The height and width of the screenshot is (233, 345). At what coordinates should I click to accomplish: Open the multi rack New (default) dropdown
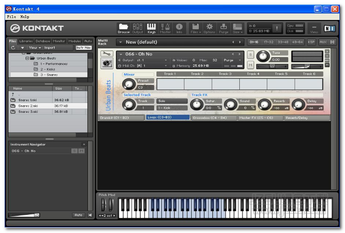(120, 42)
